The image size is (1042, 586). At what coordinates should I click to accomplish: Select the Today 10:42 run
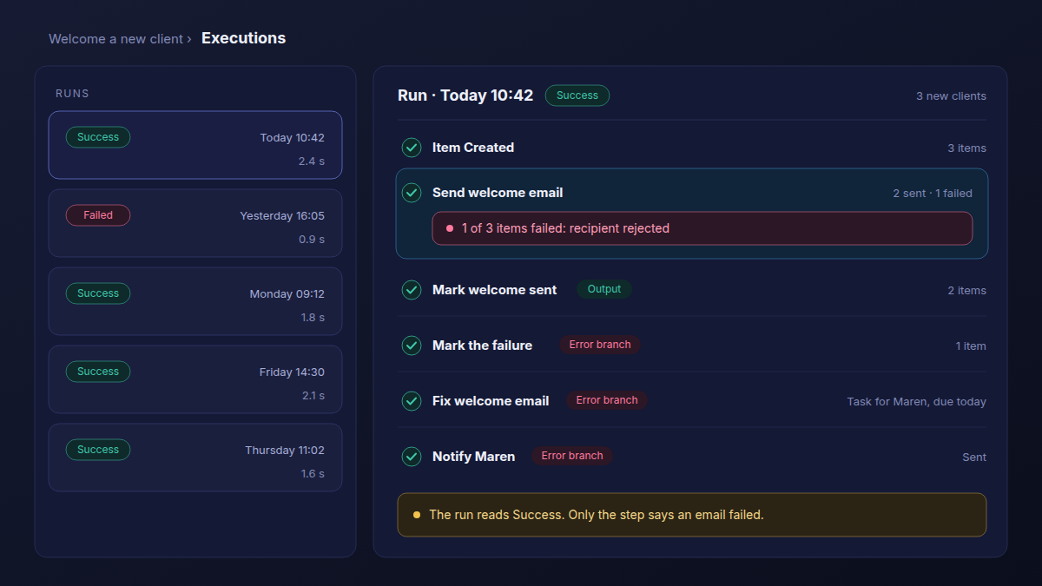pos(195,145)
